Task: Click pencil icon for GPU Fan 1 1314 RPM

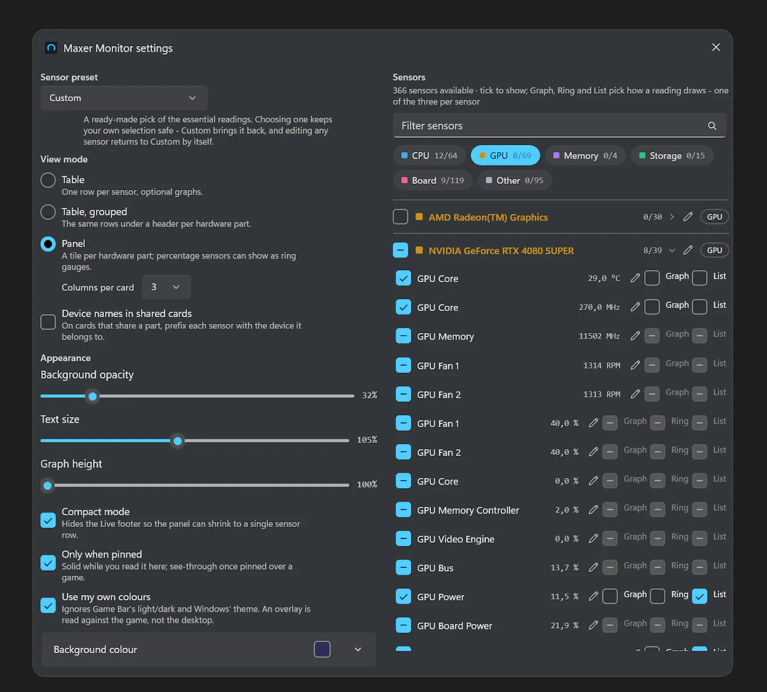Action: click(x=635, y=365)
